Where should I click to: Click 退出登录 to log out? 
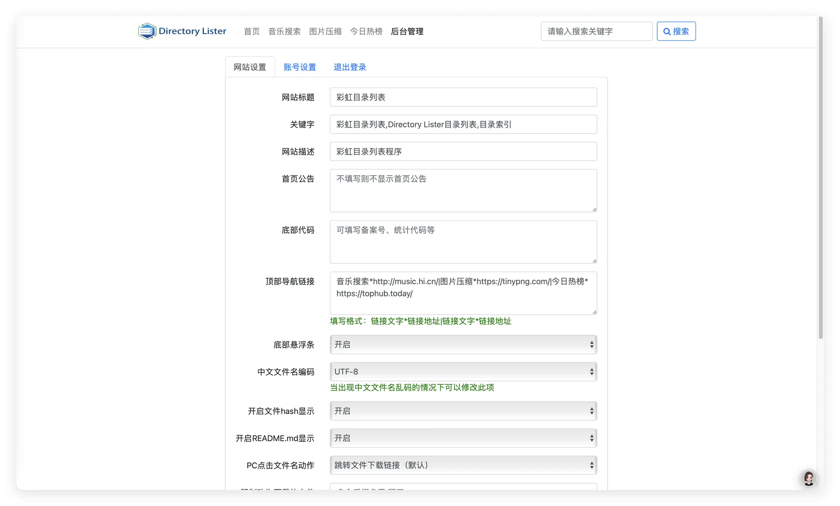pos(349,67)
